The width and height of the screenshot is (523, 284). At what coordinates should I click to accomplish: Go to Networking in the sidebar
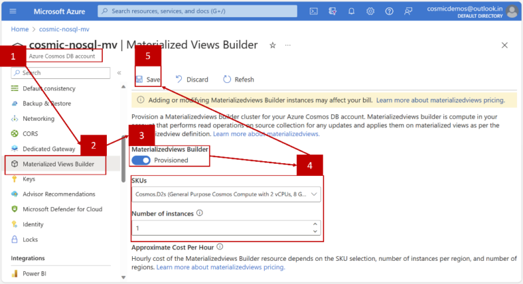tap(38, 118)
